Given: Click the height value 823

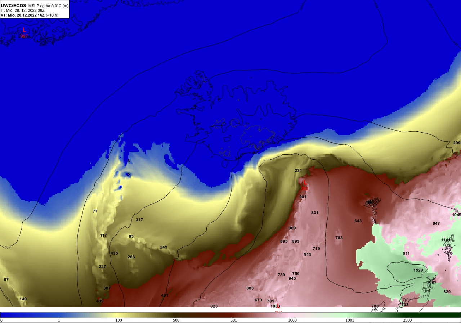Looking at the screenshot, I should (x=214, y=306).
